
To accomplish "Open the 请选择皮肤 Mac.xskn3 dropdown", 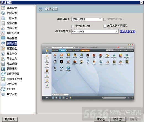I will [95, 31].
